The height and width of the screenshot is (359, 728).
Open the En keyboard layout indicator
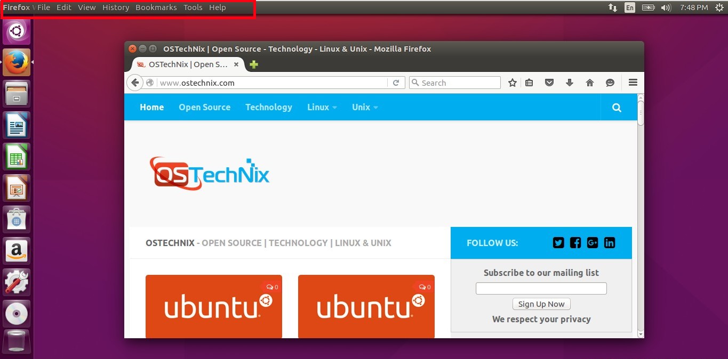(x=630, y=7)
